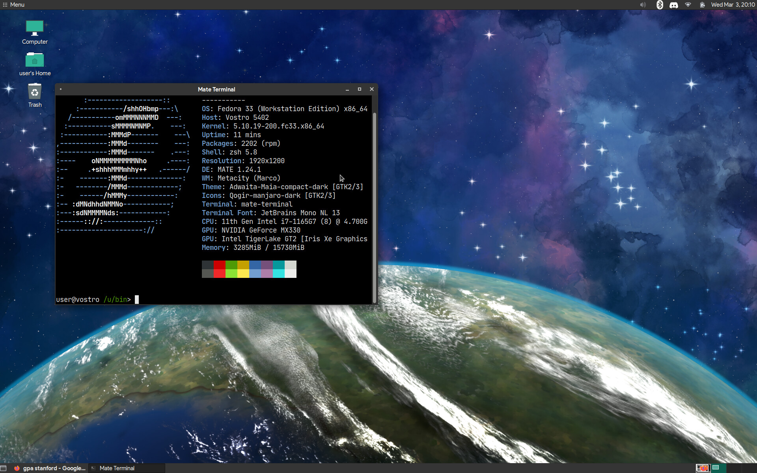
Task: Click the 'Host: Vostro 5402' line
Action: click(x=235, y=117)
